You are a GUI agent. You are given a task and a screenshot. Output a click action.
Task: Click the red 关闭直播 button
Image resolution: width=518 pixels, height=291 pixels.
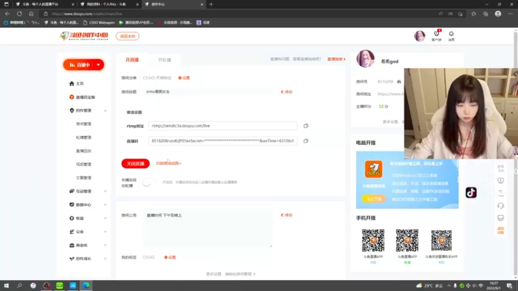135,164
